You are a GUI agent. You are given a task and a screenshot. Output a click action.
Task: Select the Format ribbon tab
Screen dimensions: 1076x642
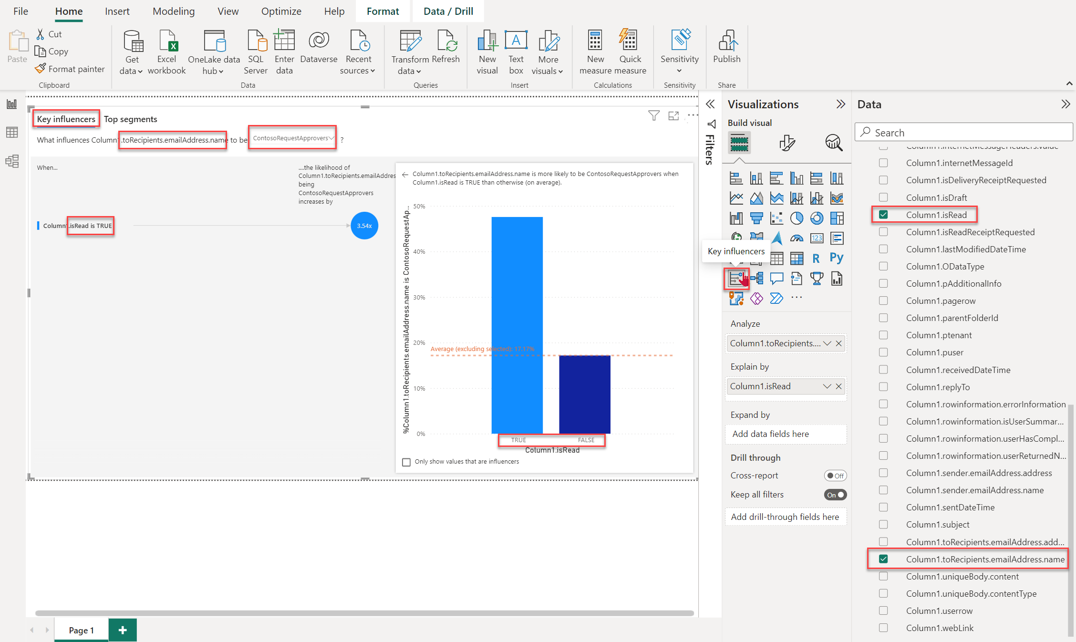coord(382,10)
